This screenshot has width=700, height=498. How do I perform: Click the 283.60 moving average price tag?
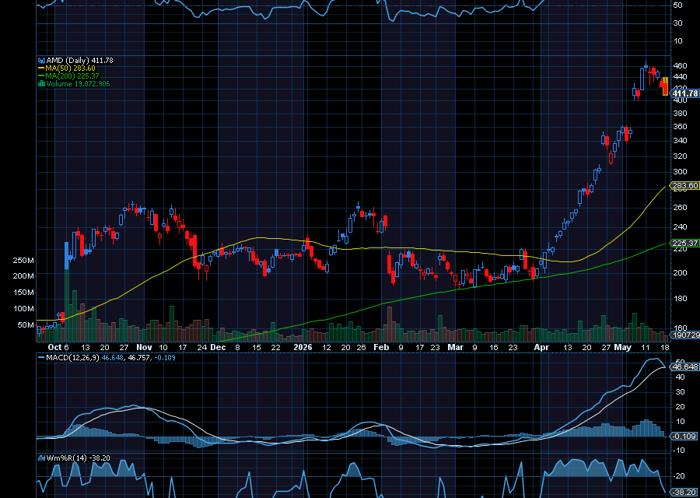[684, 186]
